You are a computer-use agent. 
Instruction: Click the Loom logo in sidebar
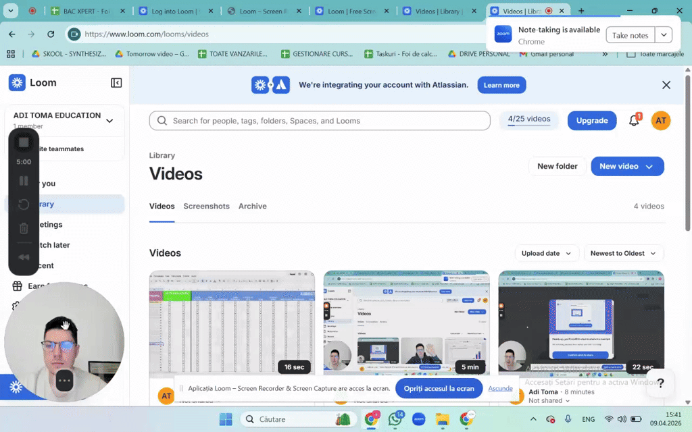pyautogui.click(x=17, y=82)
